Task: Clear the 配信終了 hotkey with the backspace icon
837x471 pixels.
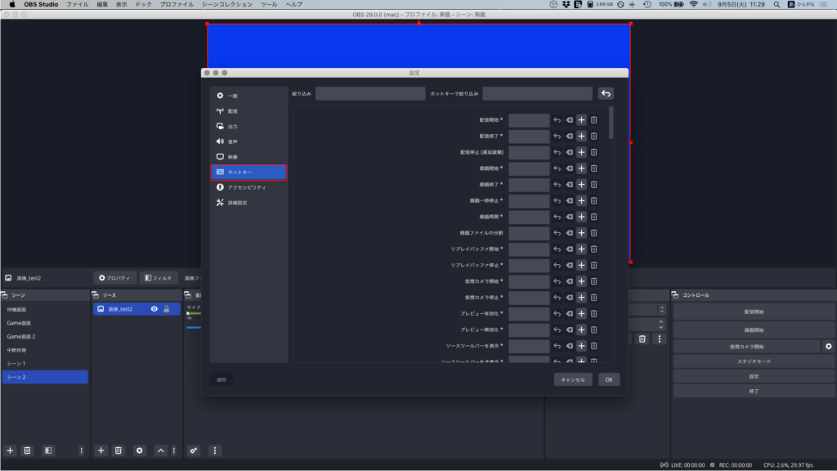Action: pyautogui.click(x=569, y=136)
